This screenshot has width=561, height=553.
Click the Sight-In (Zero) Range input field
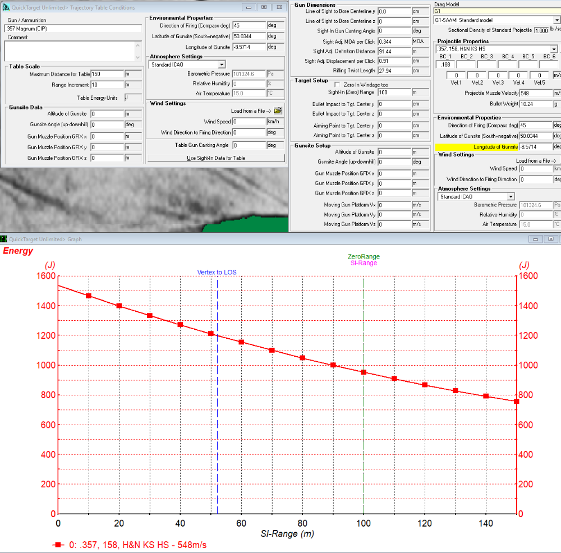pyautogui.click(x=394, y=93)
